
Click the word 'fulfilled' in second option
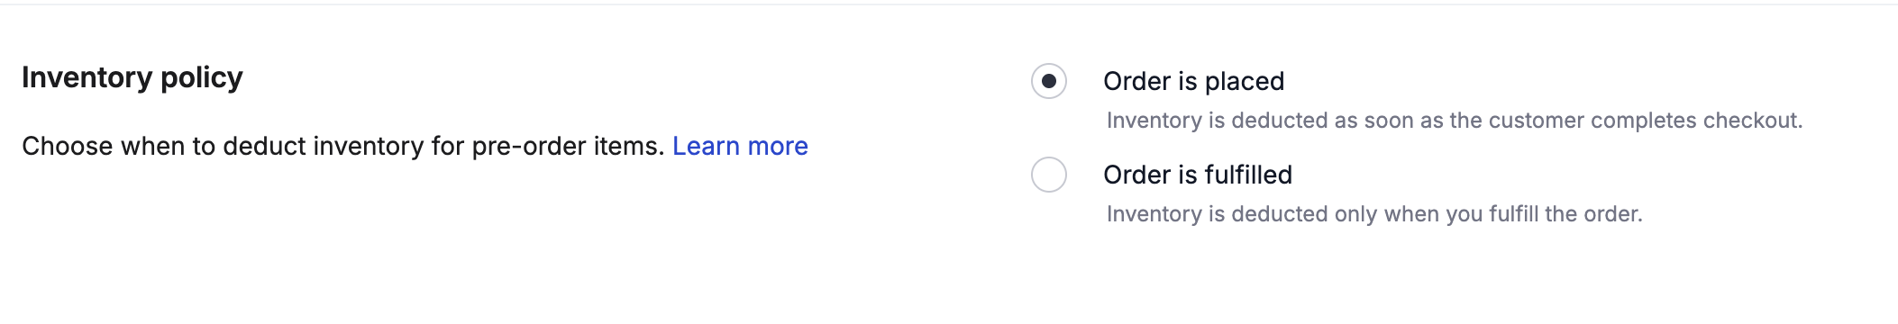(x=1248, y=175)
